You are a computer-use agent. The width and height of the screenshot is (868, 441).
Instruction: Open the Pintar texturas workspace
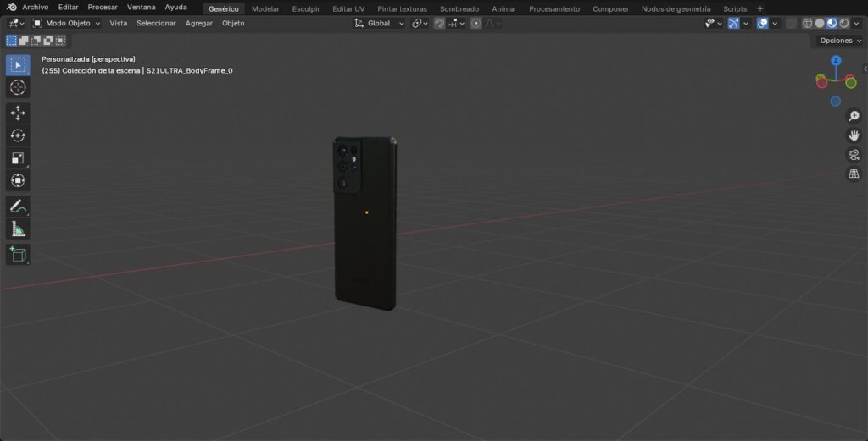(x=403, y=8)
